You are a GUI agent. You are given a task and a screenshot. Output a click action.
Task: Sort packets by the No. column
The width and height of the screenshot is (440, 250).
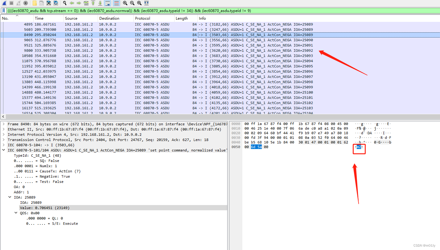[17, 18]
